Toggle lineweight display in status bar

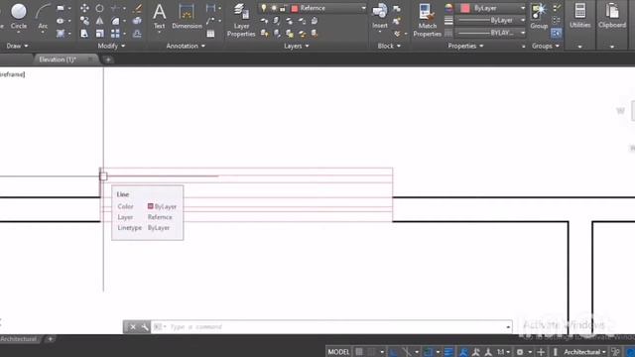tap(448, 352)
